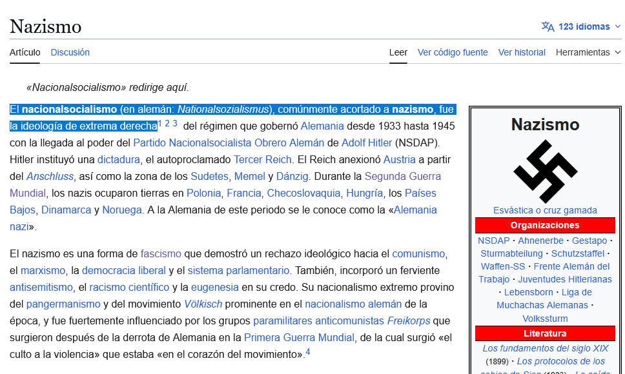Click the Literatura red header
This screenshot has height=374, width=625.
click(x=545, y=333)
